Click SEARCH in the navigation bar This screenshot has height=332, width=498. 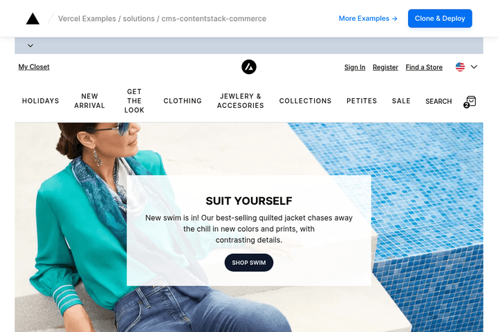[x=439, y=102]
